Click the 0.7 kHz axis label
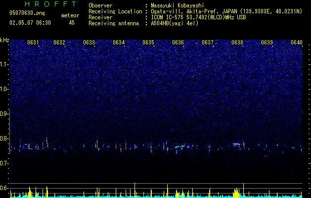This screenshot has width=311, height=198. coord(4,163)
